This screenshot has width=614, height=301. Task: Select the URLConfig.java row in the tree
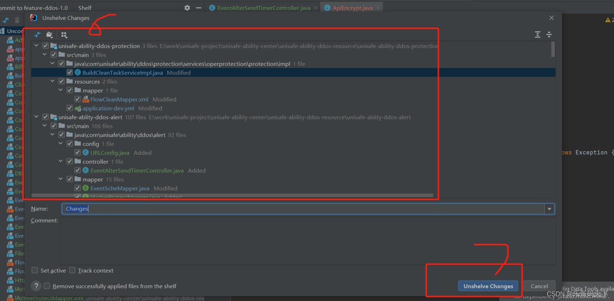(293, 153)
